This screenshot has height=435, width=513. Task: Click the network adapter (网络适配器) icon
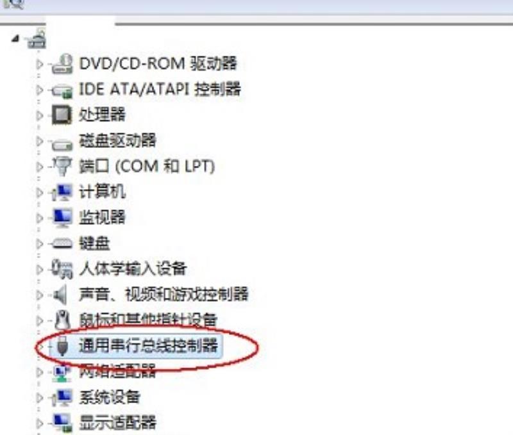click(62, 372)
